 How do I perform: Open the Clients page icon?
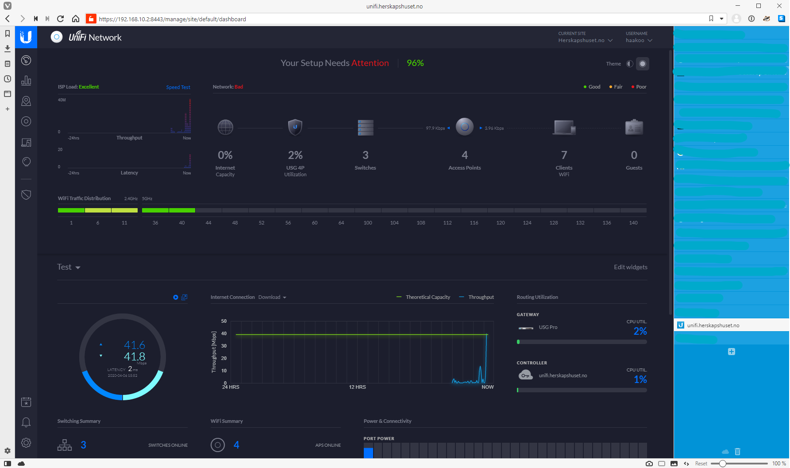(x=26, y=143)
